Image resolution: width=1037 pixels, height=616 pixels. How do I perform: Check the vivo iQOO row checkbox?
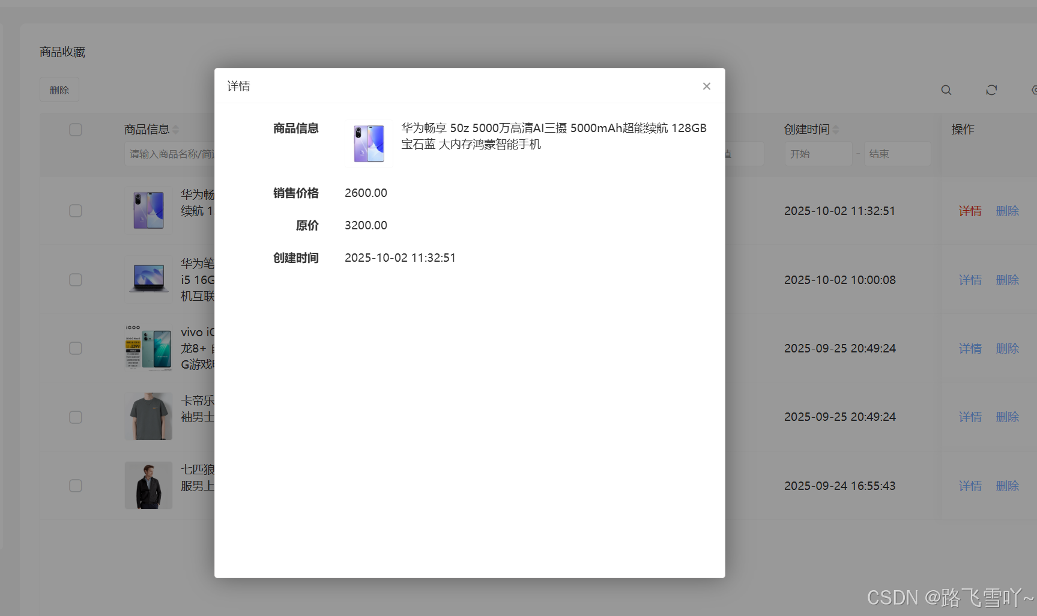pos(76,348)
